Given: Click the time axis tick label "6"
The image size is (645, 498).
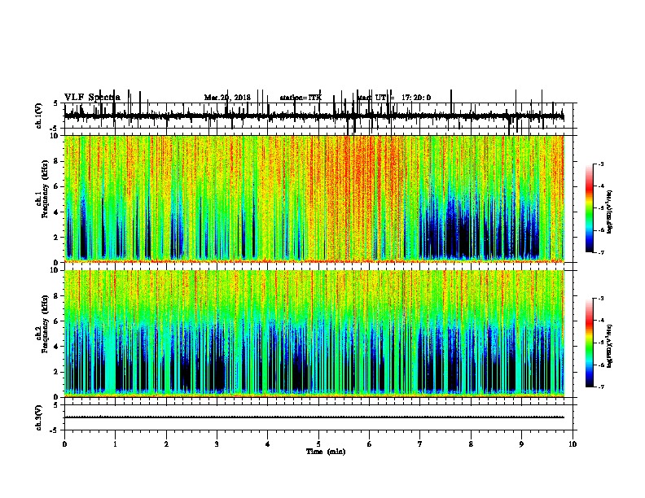Looking at the screenshot, I should [x=370, y=444].
